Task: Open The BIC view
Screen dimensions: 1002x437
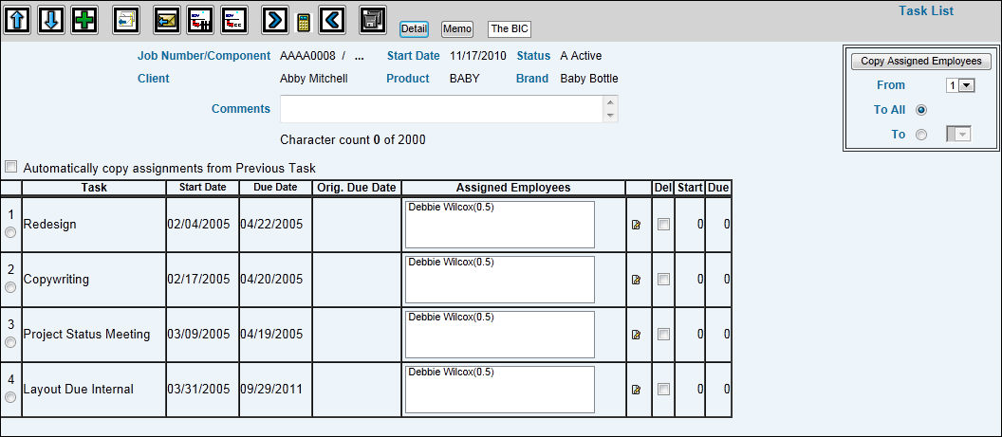Action: 510,29
